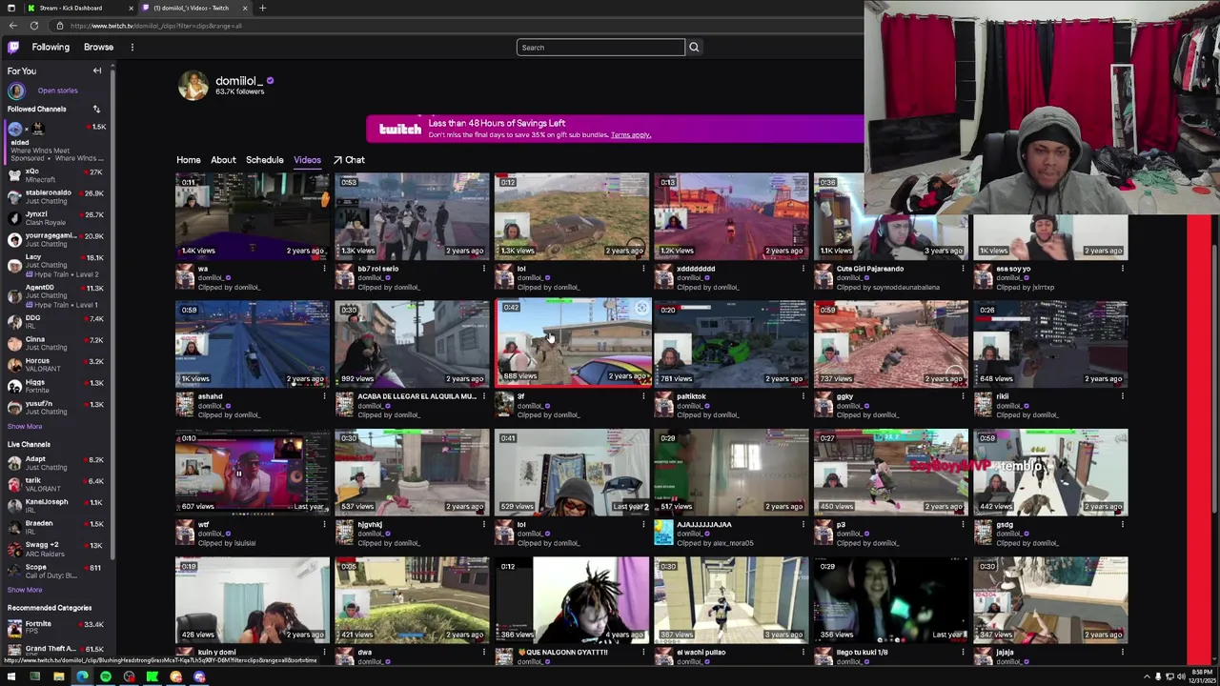Focus the Twitch search field
Image resolution: width=1220 pixels, height=686 pixels.
click(600, 47)
